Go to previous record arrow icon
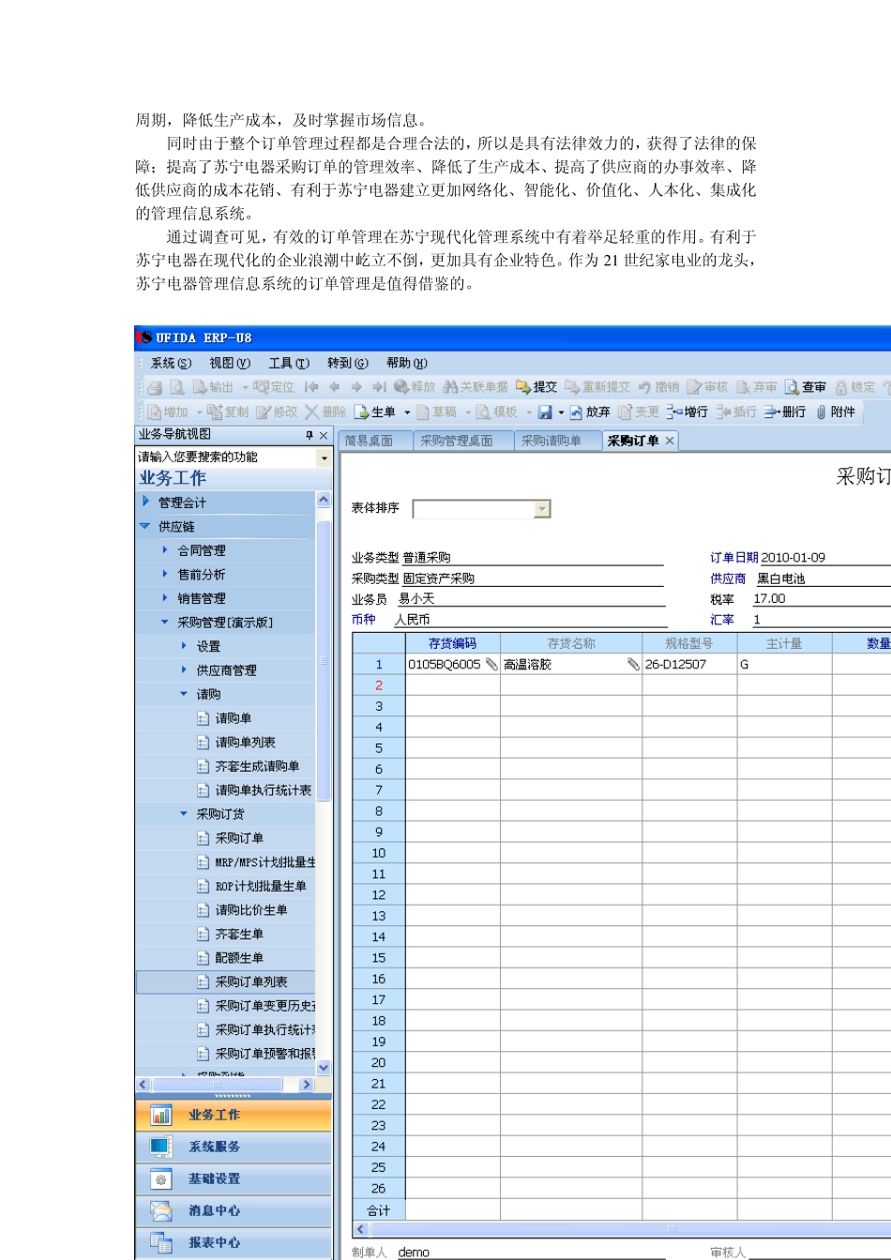The height and width of the screenshot is (1260, 891). [x=334, y=387]
